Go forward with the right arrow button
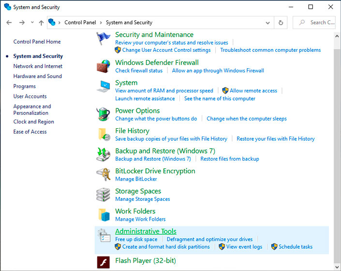 [22, 22]
